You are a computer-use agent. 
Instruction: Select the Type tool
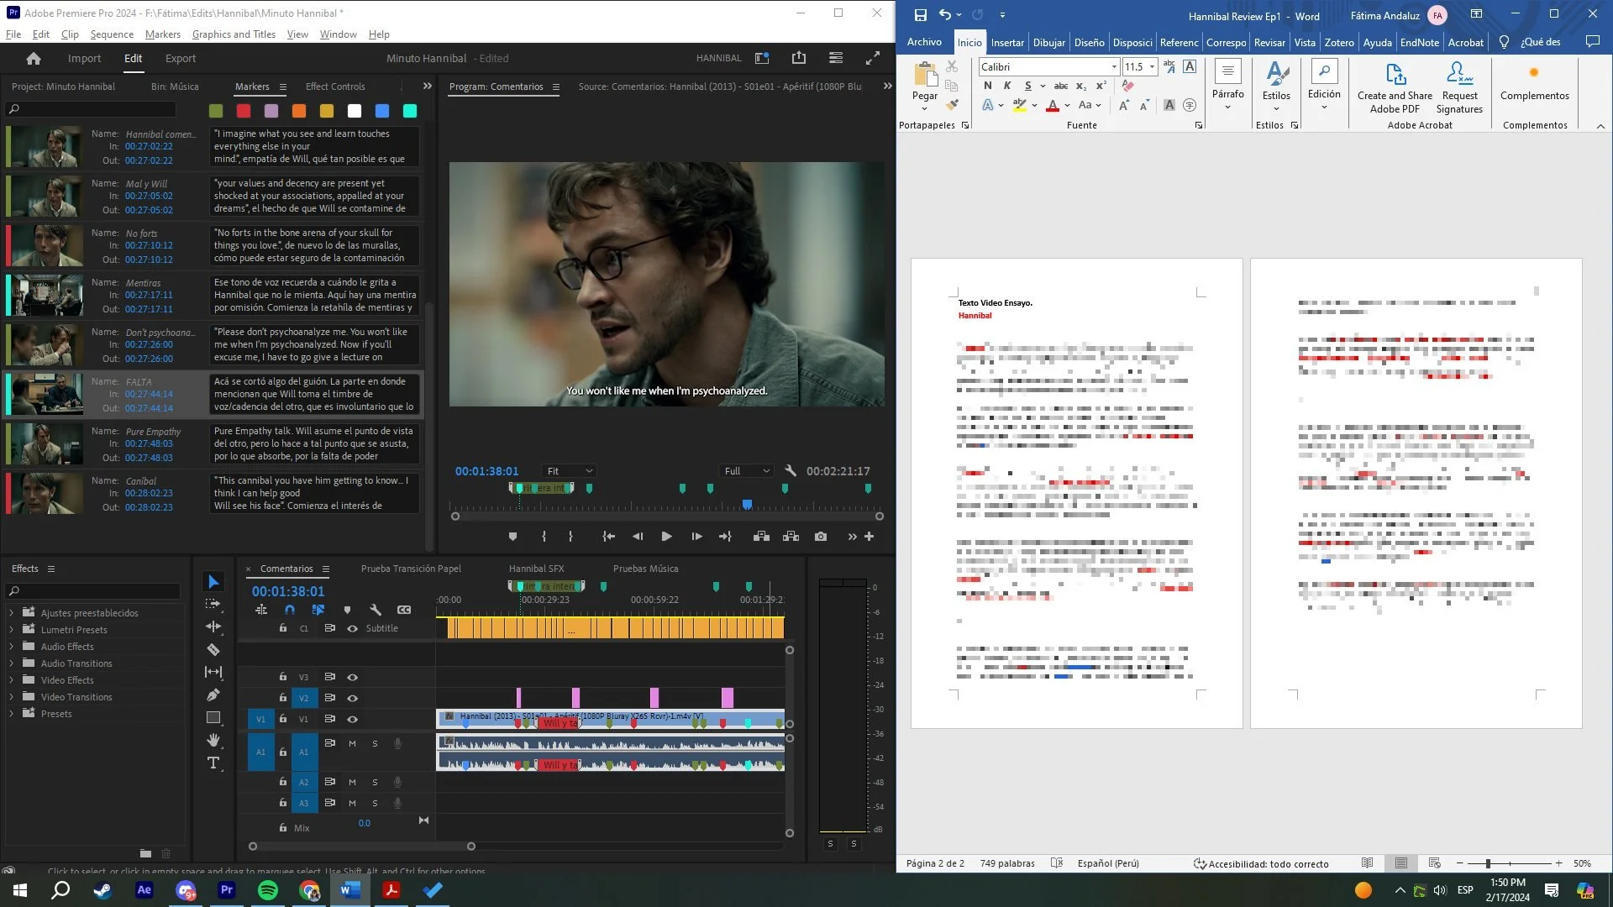click(213, 763)
